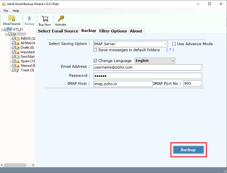Open the English language dropdown
The height and width of the screenshot is (173, 227).
(x=173, y=60)
